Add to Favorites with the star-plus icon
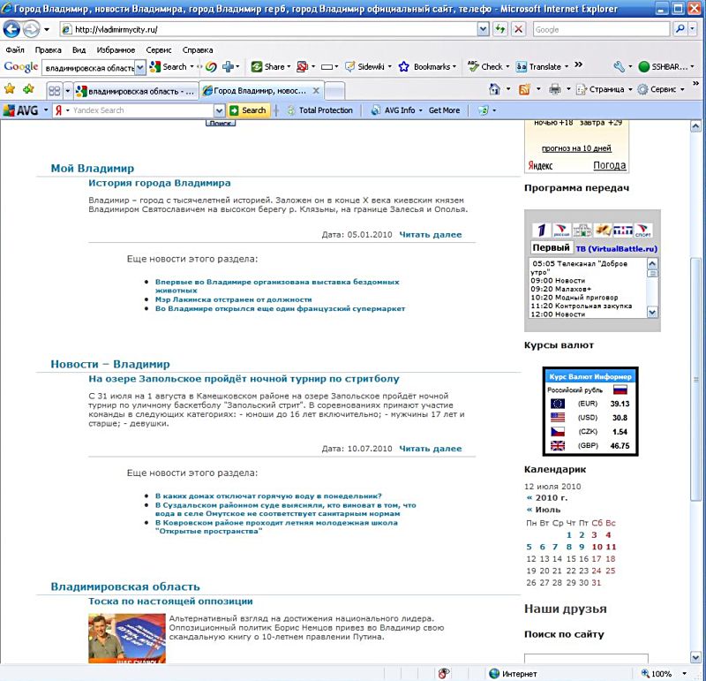The width and height of the screenshot is (706, 681). (x=28, y=89)
